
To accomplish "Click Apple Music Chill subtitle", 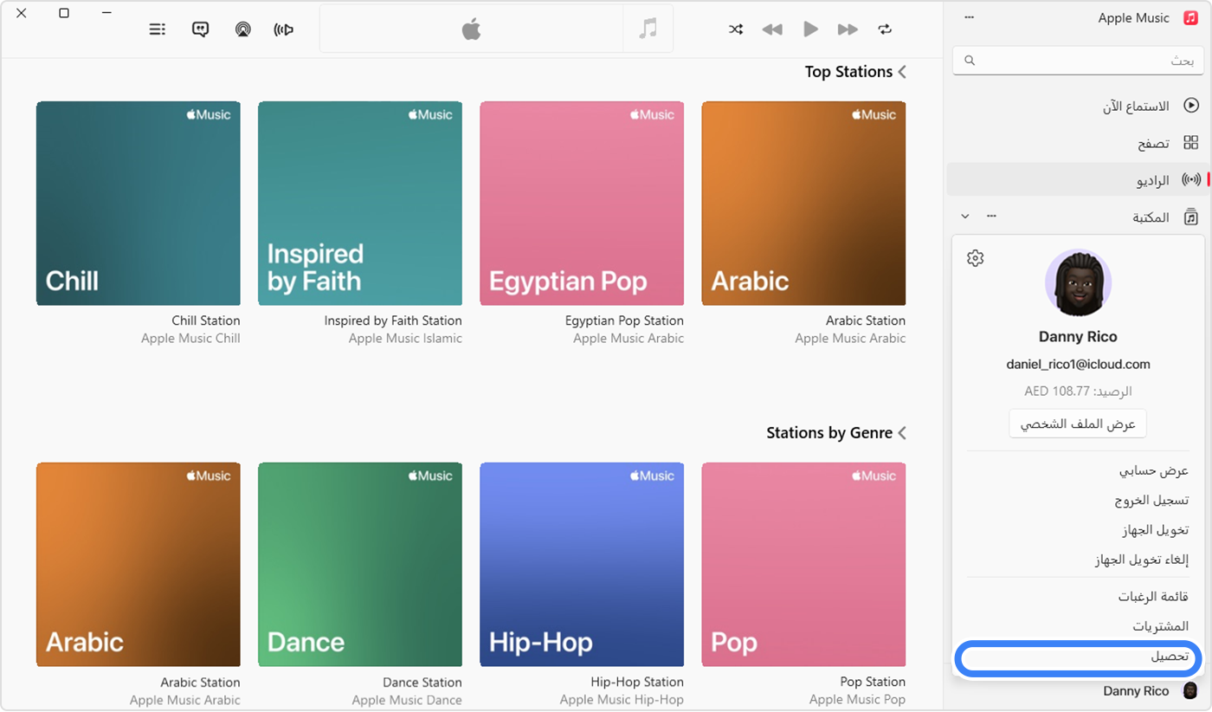I will click(190, 339).
